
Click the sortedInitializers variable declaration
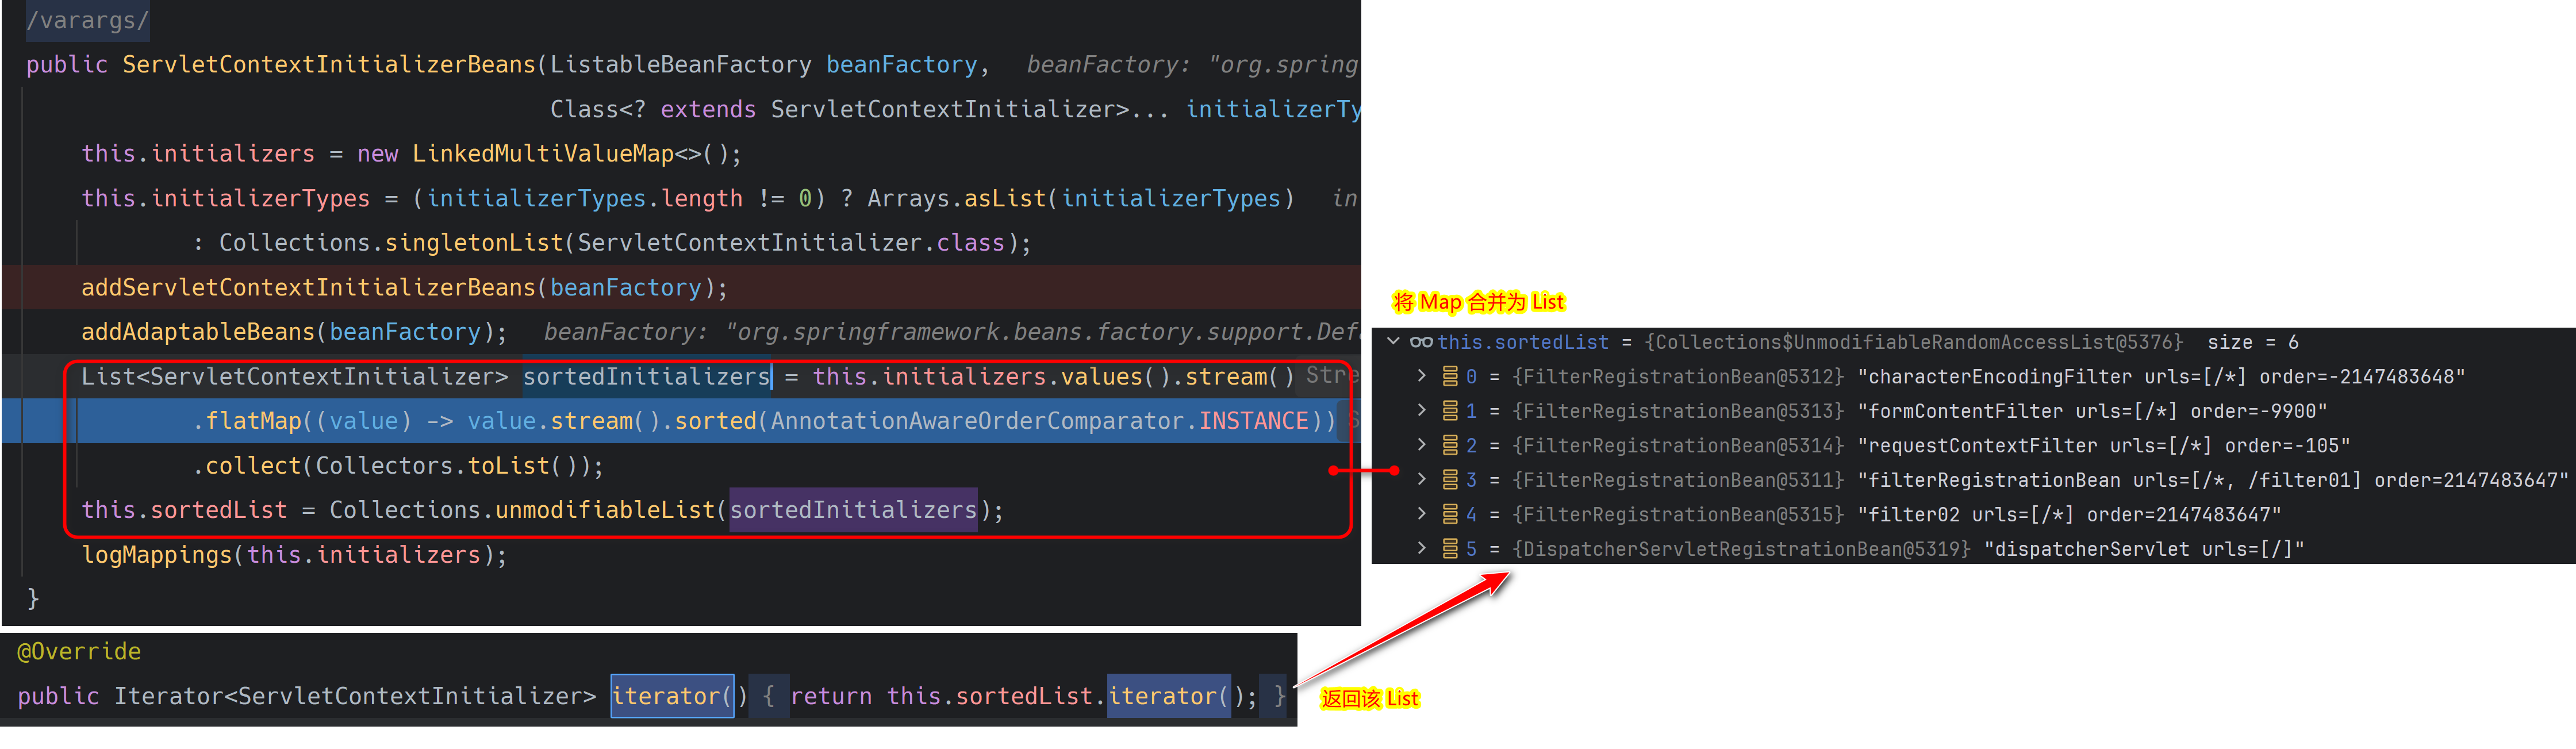647,377
